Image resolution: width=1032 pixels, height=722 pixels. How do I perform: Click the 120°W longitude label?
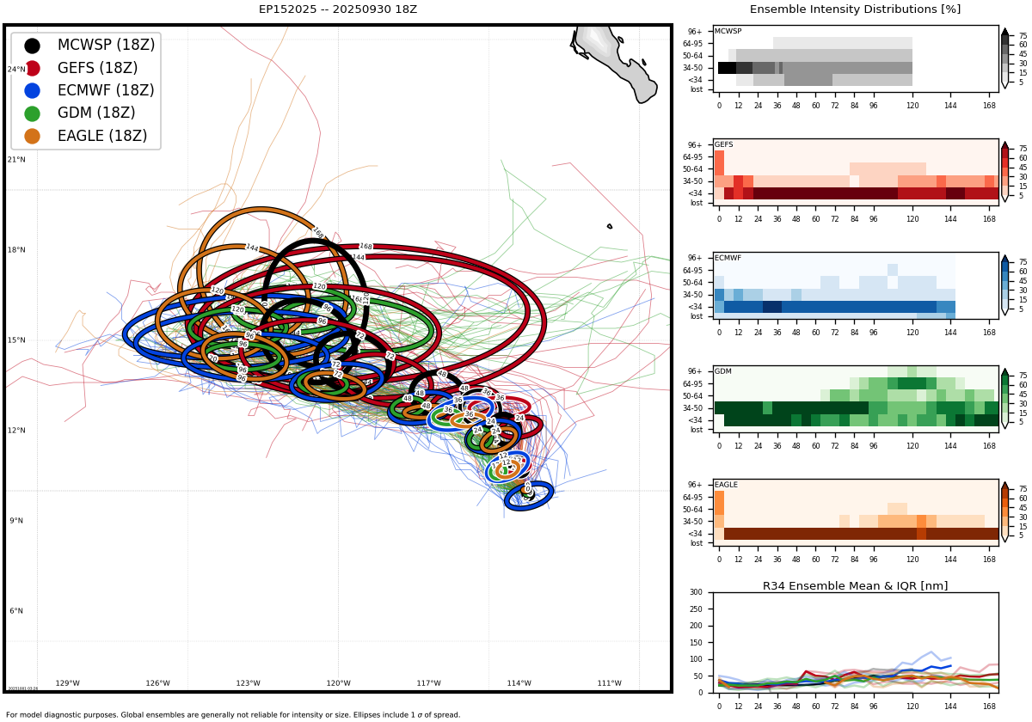[339, 683]
